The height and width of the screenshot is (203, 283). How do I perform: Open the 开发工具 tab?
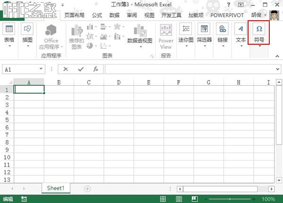pyautogui.click(x=171, y=15)
